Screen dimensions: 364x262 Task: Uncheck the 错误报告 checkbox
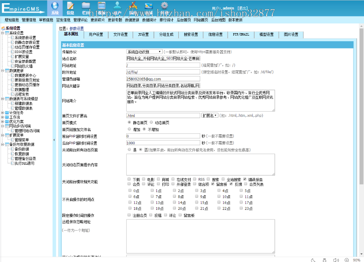pyautogui.click(x=245, y=179)
